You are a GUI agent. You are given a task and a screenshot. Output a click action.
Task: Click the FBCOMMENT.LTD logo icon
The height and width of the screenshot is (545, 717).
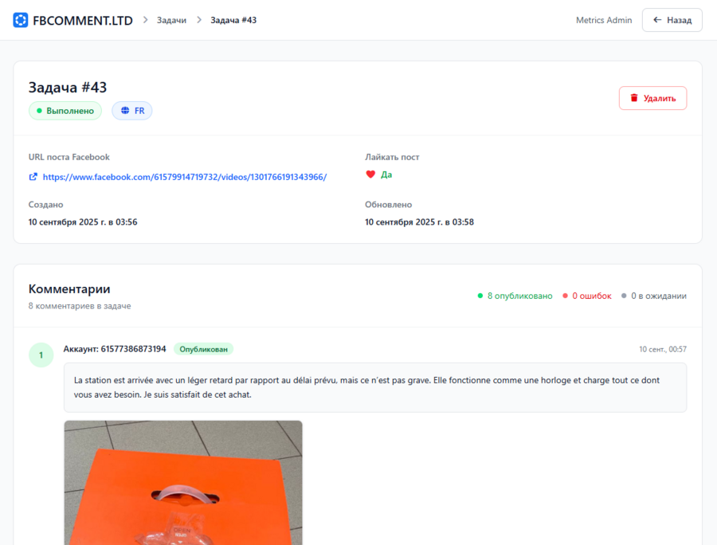click(x=21, y=20)
